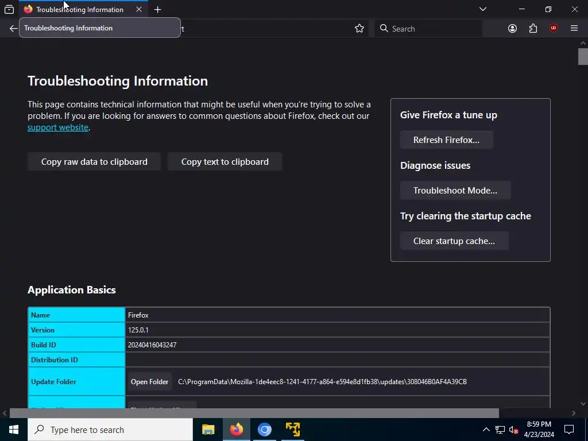The width and height of the screenshot is (588, 441).
Task: Close the Troubleshooting Information tab
Action: pos(139,9)
